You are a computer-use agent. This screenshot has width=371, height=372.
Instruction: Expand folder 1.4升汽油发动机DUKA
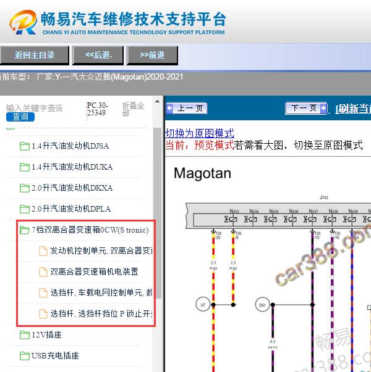pos(72,167)
